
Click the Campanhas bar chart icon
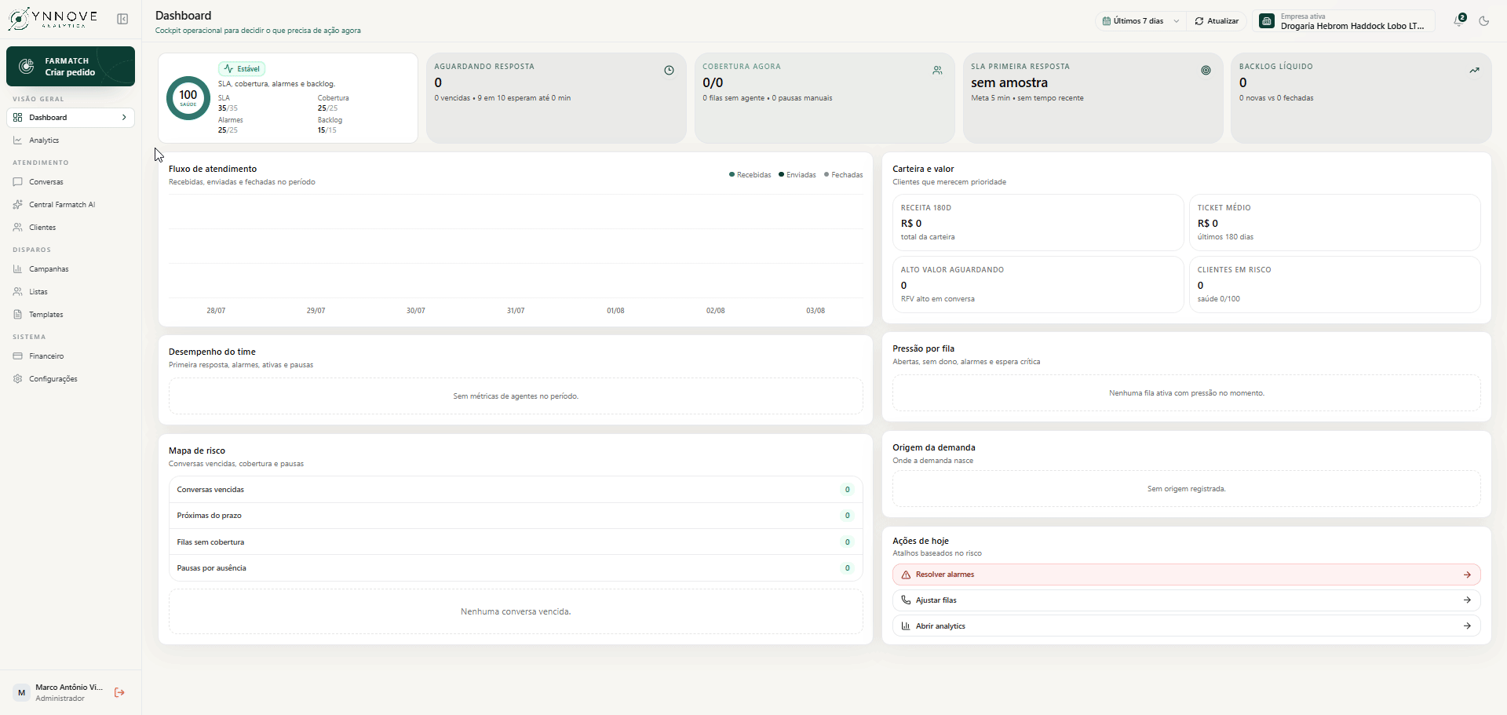point(17,269)
